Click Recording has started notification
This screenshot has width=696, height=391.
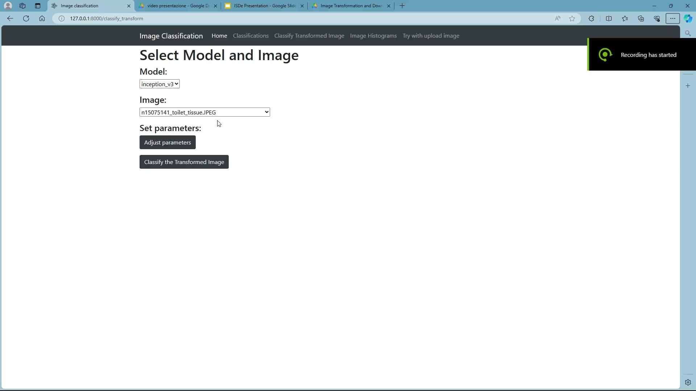coord(642,55)
